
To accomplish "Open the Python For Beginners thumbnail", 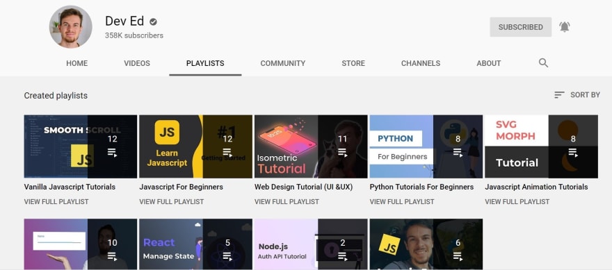I will (x=426, y=146).
